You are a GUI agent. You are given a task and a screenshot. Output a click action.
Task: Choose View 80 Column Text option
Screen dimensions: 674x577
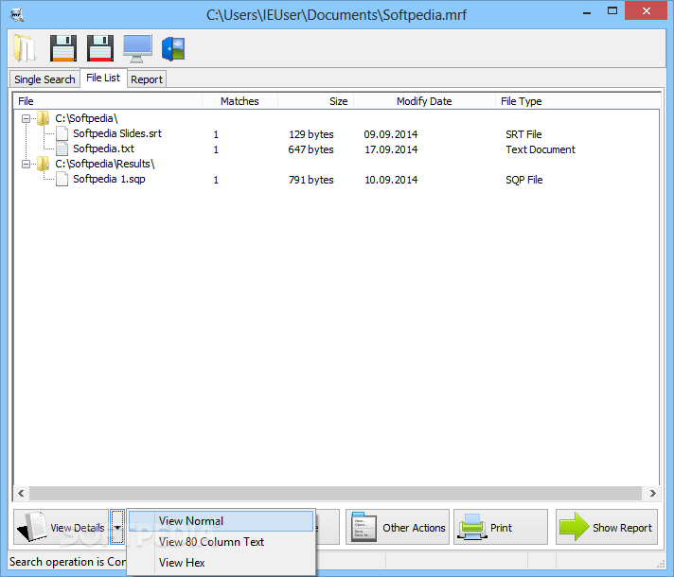coord(221,542)
